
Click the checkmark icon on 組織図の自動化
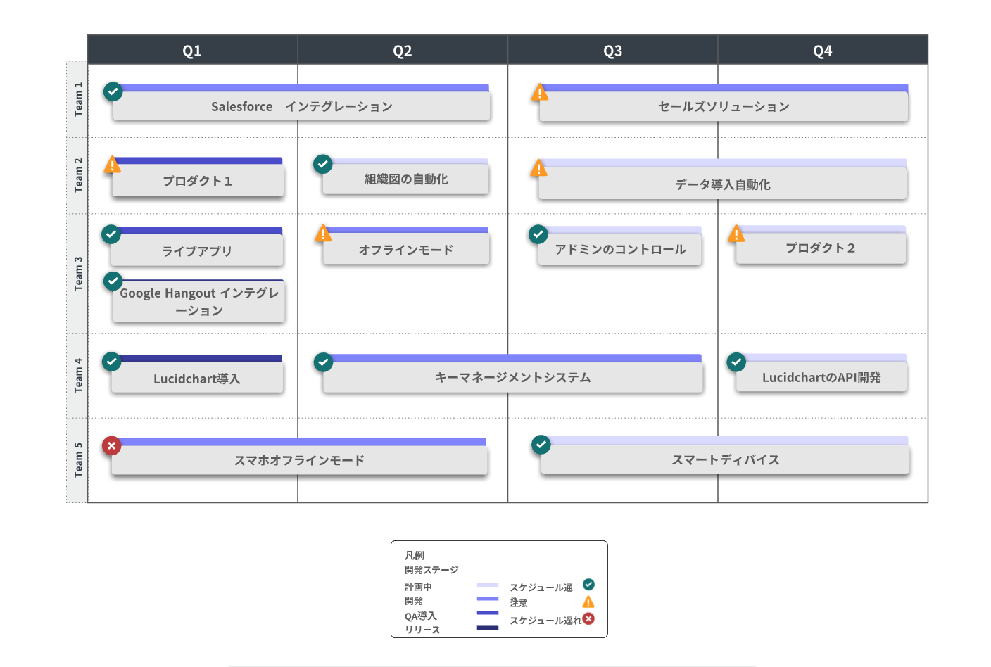(323, 164)
